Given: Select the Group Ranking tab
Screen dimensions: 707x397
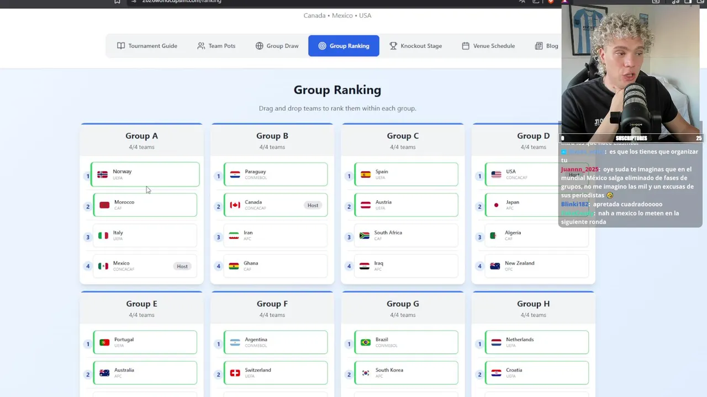Looking at the screenshot, I should point(344,46).
